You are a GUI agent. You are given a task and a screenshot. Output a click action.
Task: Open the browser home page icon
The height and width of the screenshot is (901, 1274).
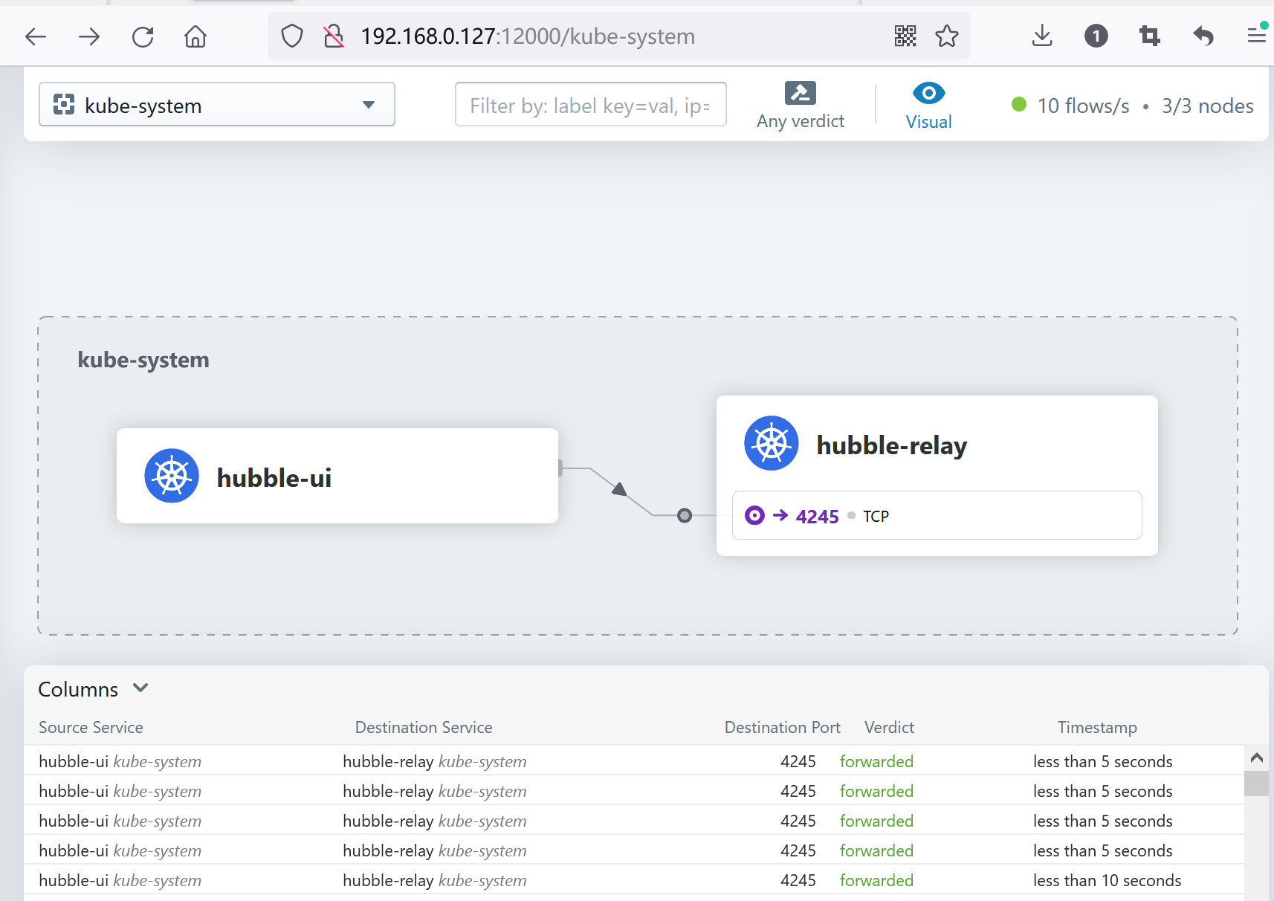coord(195,36)
